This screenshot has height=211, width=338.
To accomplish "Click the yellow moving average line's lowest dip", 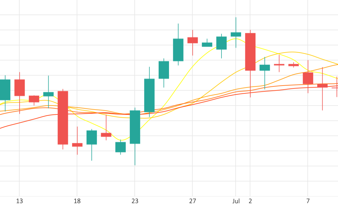I will [x=122, y=140].
